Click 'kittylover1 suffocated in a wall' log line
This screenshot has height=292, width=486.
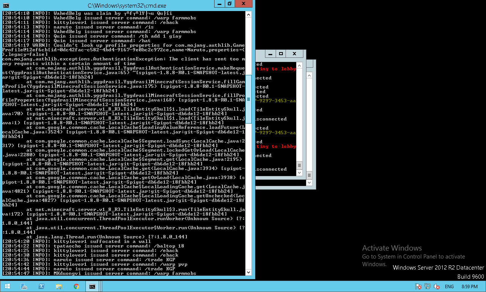[77, 241]
